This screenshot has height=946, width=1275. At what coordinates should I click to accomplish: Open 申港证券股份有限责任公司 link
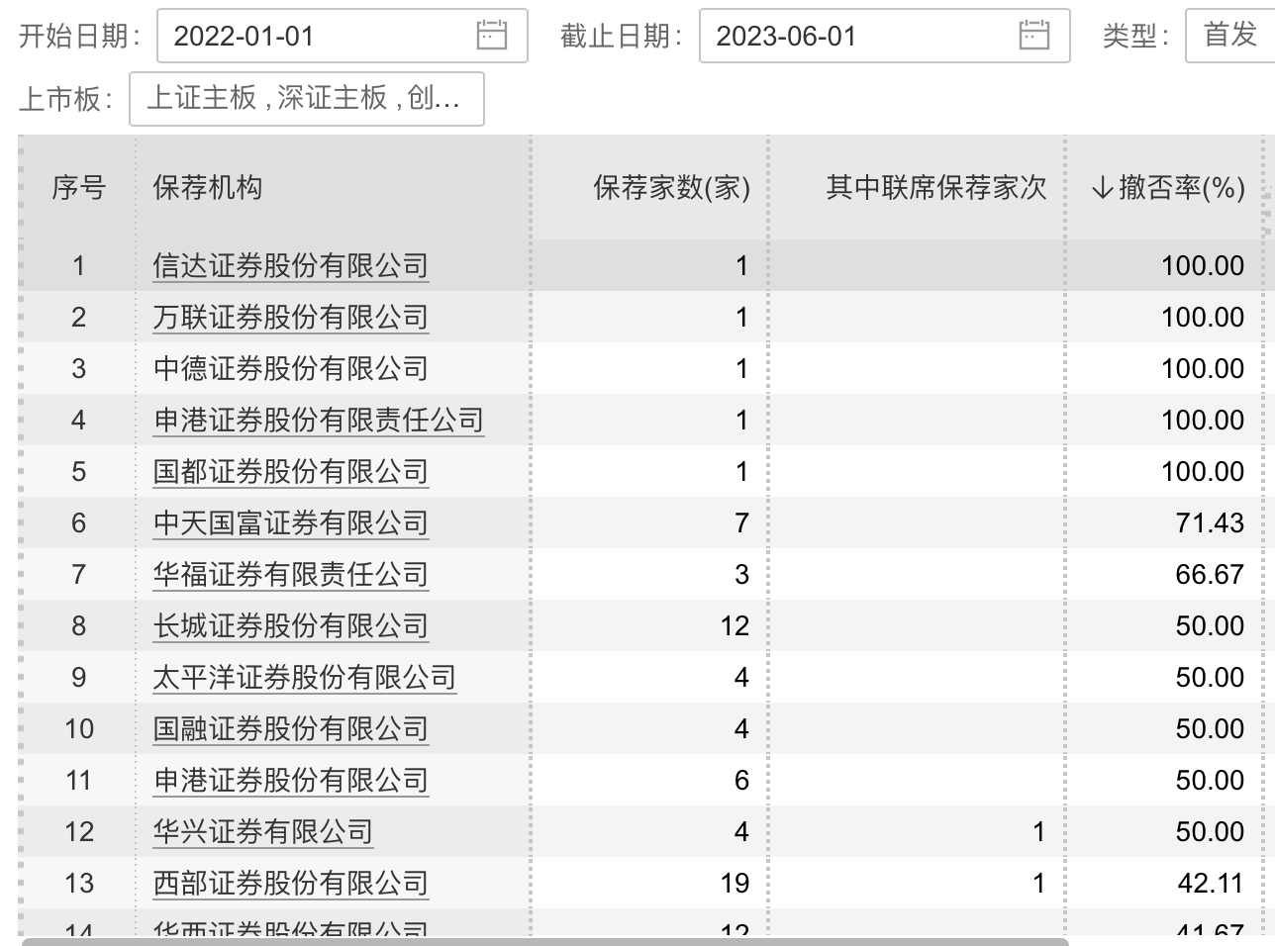pos(318,420)
